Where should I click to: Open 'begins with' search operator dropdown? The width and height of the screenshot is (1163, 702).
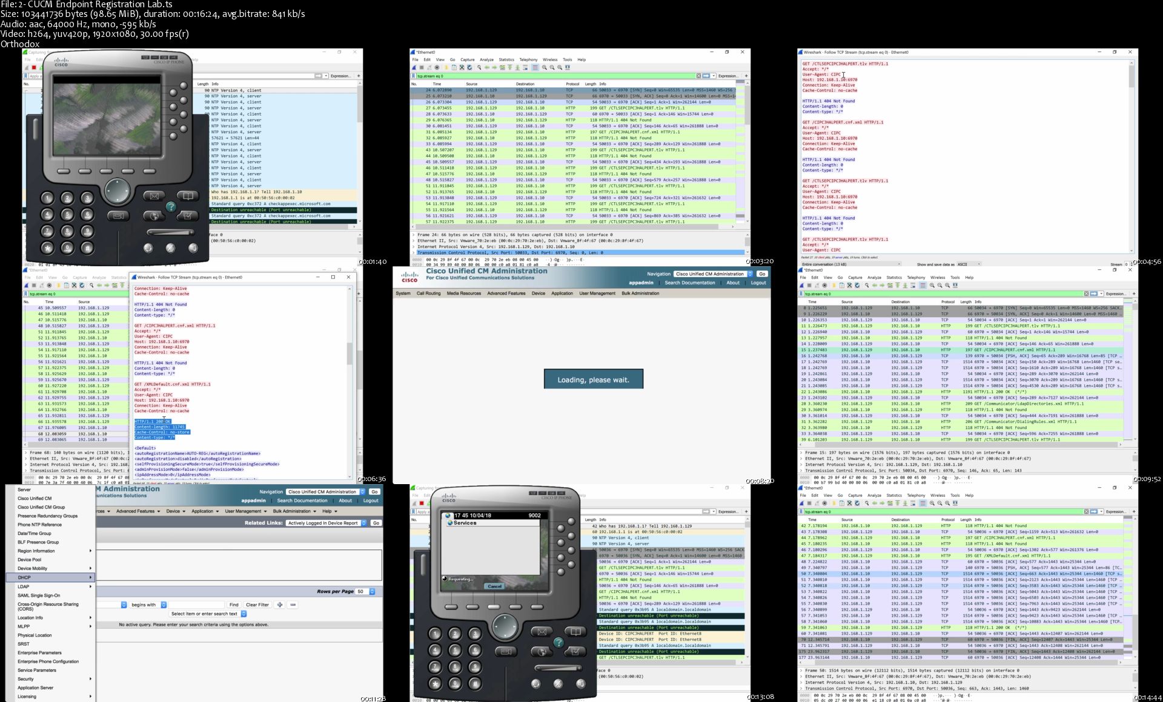pos(148,605)
